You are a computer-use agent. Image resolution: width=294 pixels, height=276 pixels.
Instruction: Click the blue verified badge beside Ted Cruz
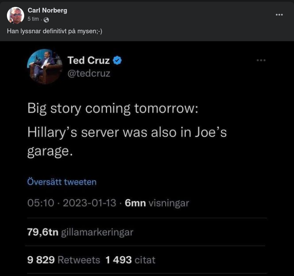[117, 60]
